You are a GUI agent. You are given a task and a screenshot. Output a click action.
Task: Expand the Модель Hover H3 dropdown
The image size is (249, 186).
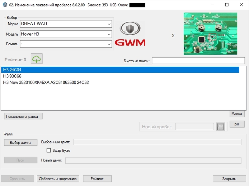tap(66, 34)
